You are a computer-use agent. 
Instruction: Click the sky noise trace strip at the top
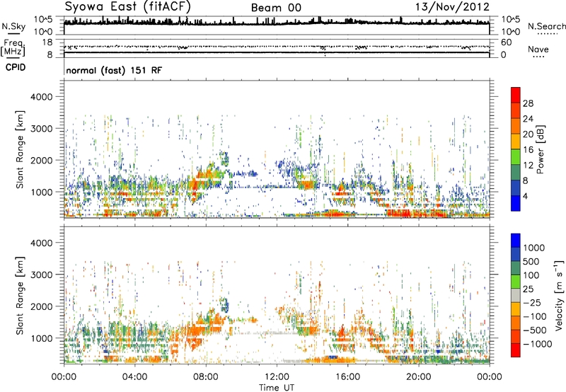(277, 25)
